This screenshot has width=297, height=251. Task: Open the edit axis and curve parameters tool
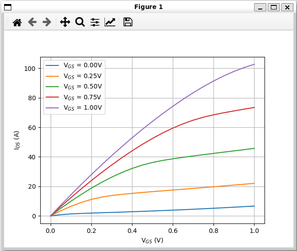point(110,22)
